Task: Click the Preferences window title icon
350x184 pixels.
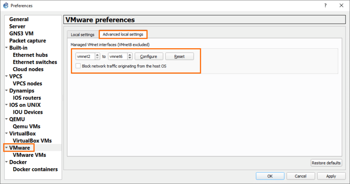Action: click(x=5, y=6)
